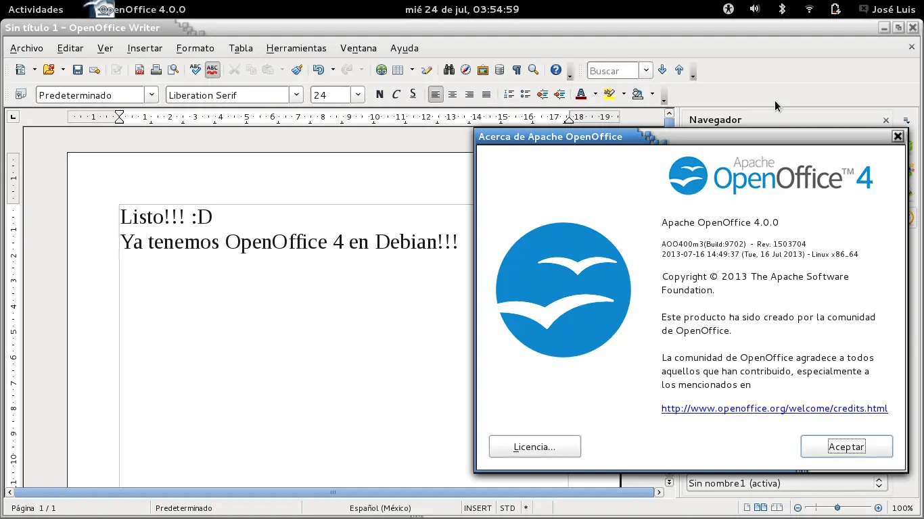Viewport: 924px width, 519px height.
Task: Open the Formato menu
Action: (x=195, y=48)
